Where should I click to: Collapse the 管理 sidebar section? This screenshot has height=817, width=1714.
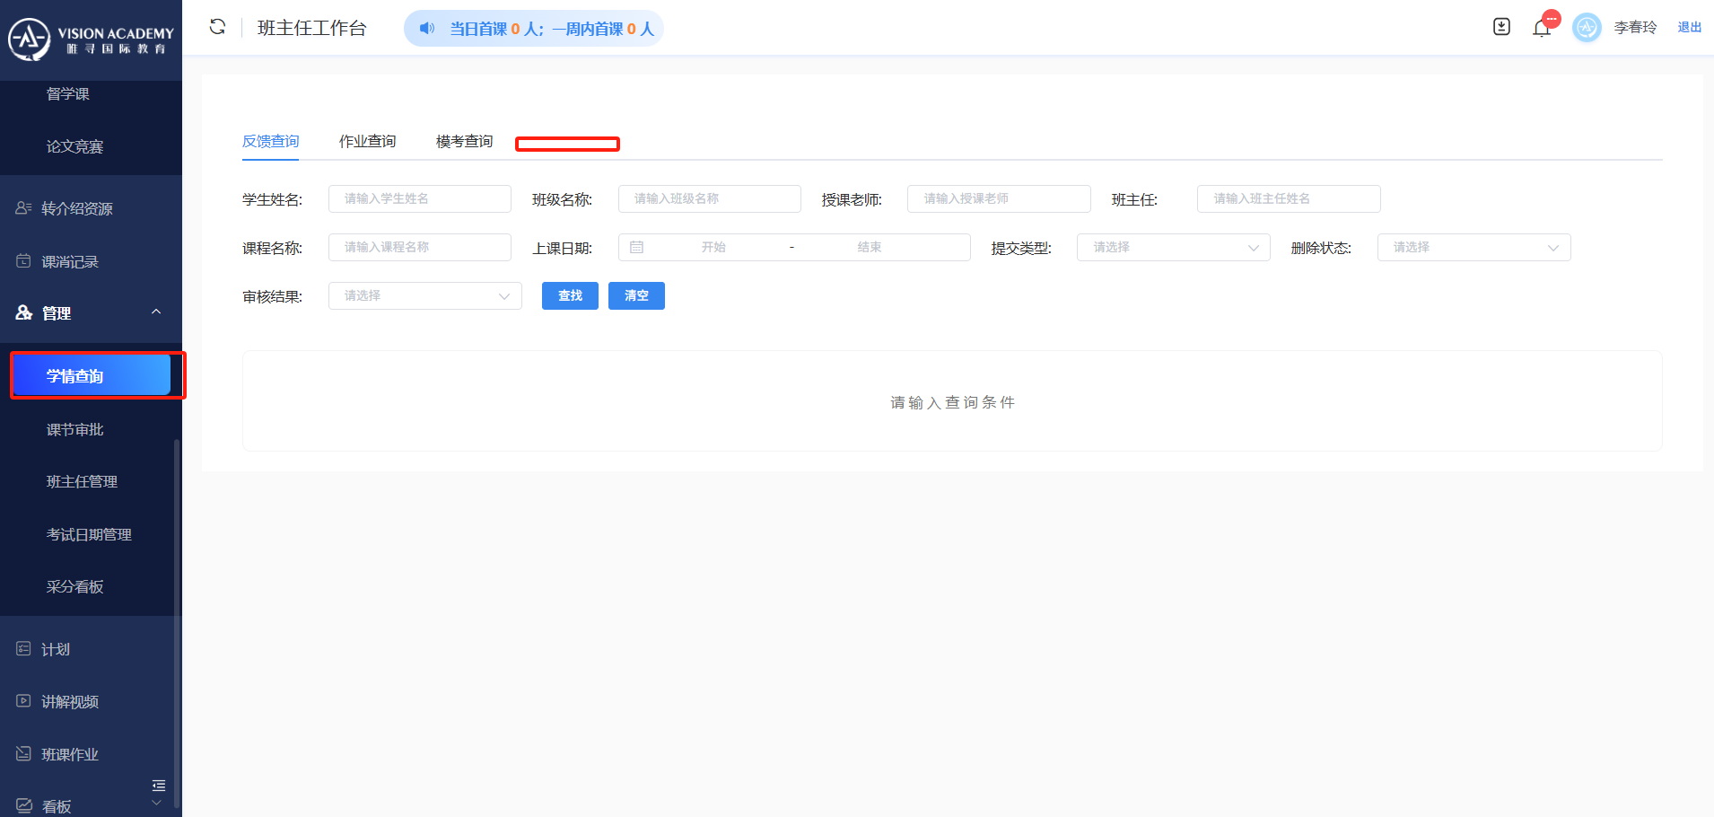click(x=156, y=312)
